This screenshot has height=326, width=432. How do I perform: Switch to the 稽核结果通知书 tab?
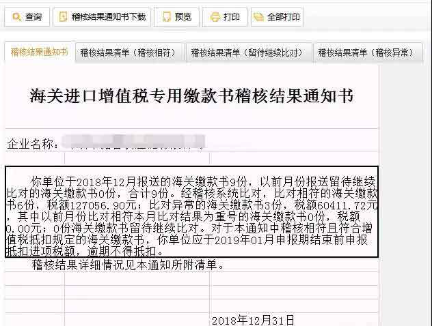point(40,52)
